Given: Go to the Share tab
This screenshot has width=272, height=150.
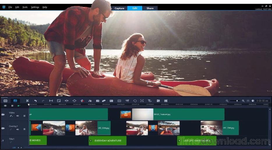Looking at the screenshot, I should click(x=150, y=8).
